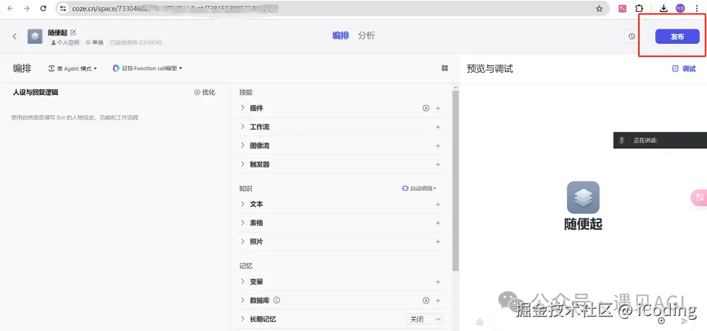Expand the 图像流 section
707x331 pixels.
(x=243, y=146)
